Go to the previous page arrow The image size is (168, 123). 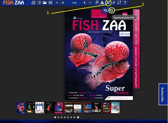63,3
